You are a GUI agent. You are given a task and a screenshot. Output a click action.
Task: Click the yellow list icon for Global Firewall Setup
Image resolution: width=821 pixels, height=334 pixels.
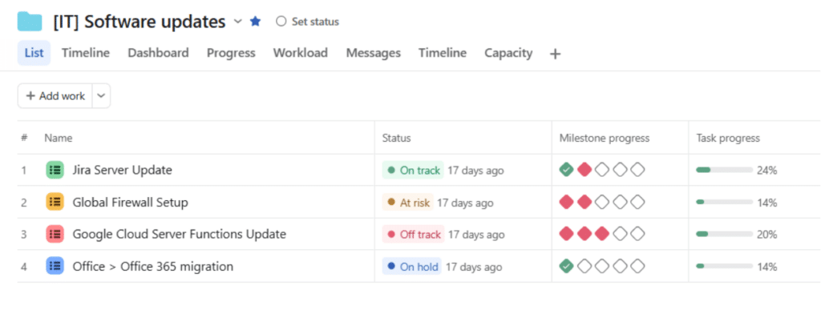coord(55,202)
